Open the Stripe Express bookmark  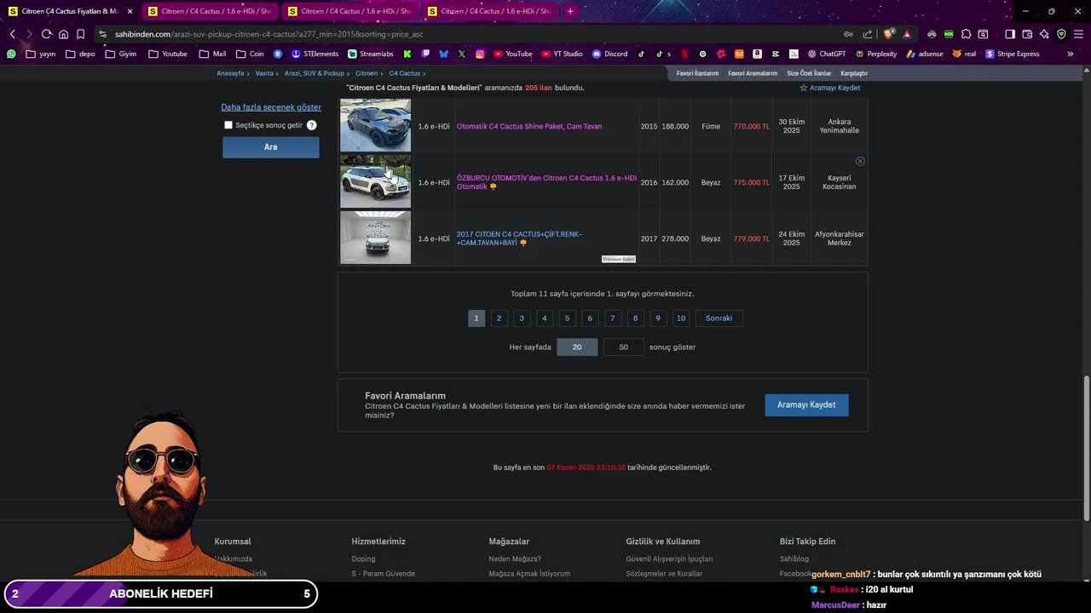[1013, 54]
